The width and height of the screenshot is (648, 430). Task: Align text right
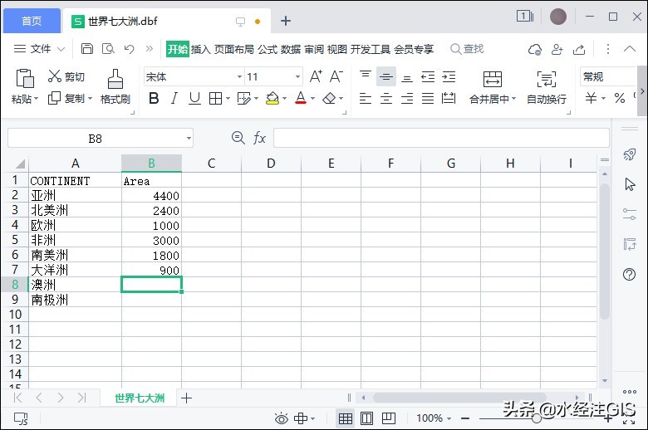(407, 98)
